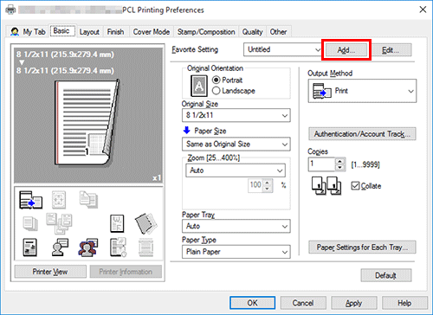Open the Quality tab

[252, 32]
